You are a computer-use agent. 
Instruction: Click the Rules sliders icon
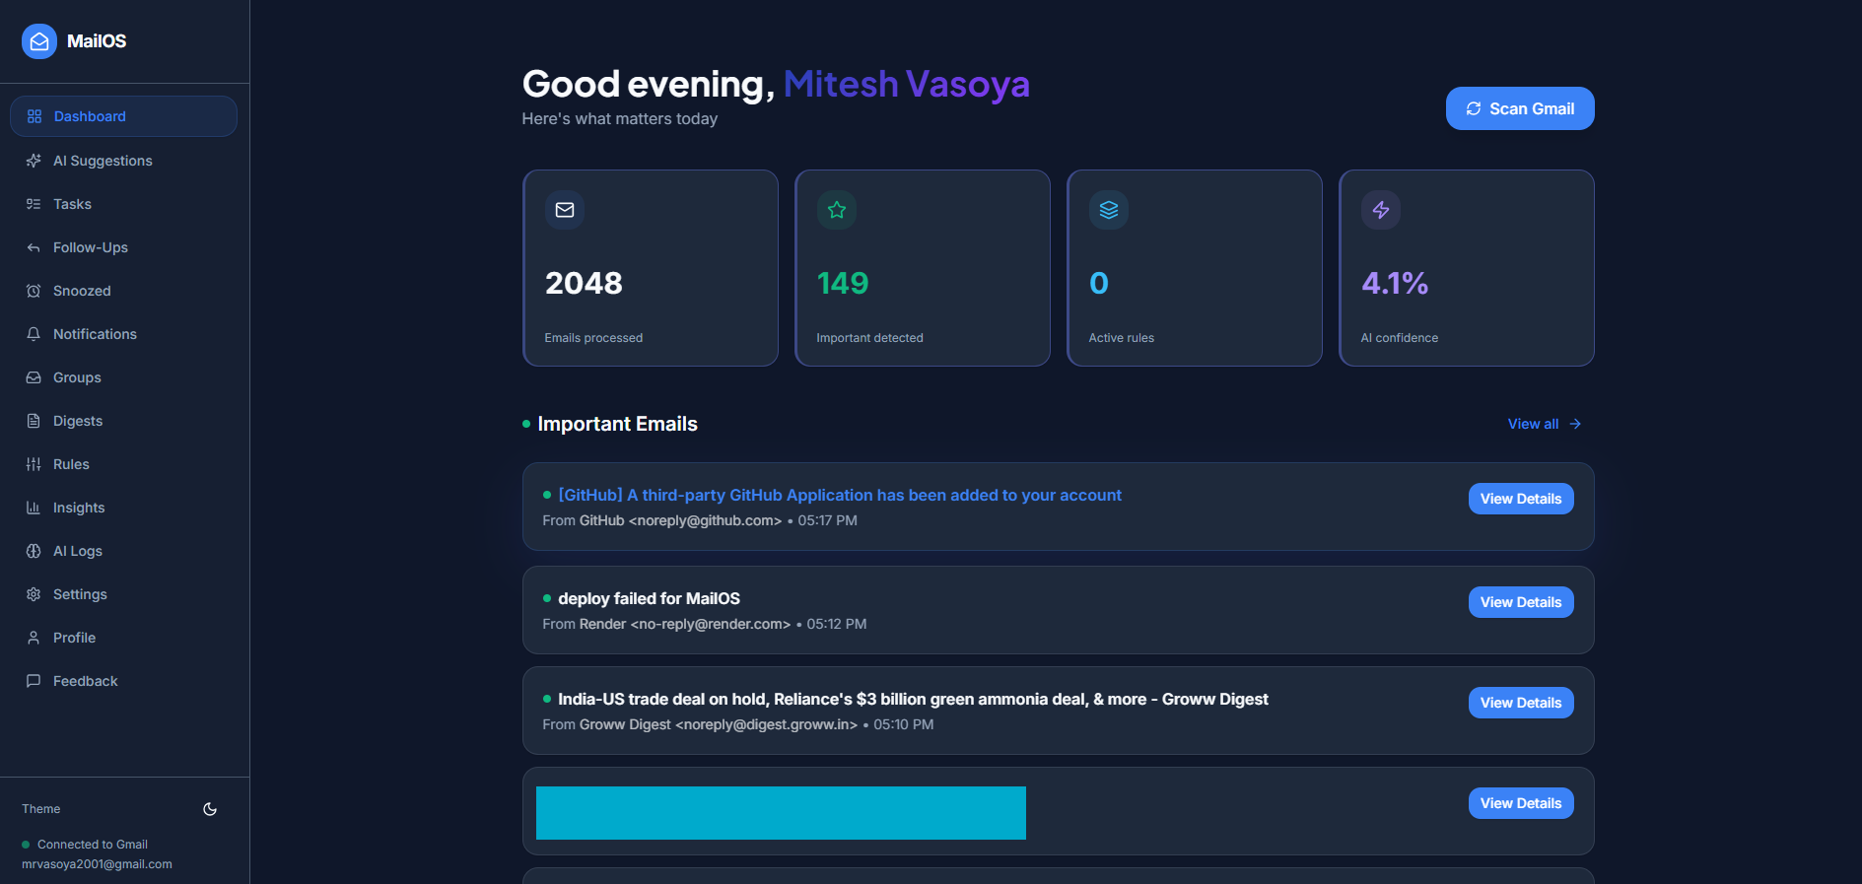[34, 464]
